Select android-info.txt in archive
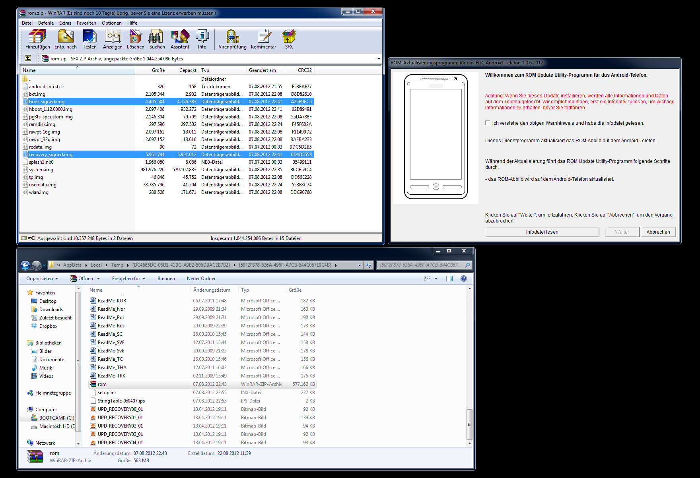The height and width of the screenshot is (478, 700). [168, 87]
